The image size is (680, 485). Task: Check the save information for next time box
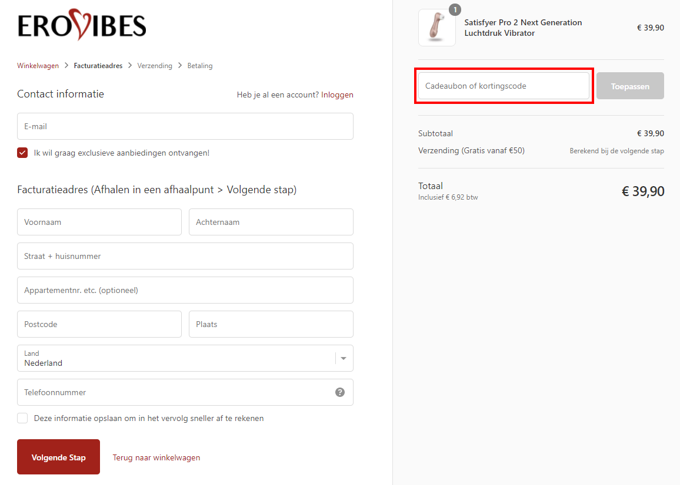tap(22, 418)
